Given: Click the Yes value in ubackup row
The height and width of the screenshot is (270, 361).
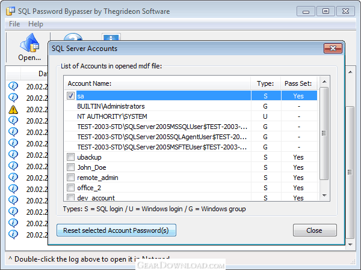Looking at the screenshot, I should (298, 157).
